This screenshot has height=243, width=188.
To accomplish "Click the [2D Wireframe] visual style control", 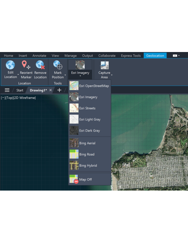I will (24, 98).
